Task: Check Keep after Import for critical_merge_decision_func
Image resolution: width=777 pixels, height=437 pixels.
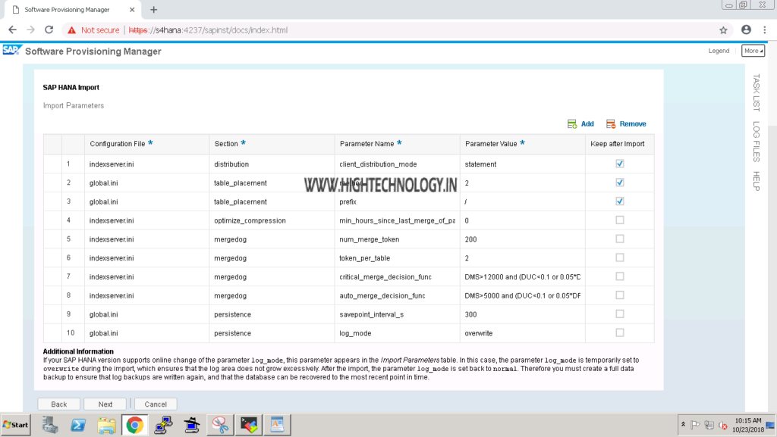Action: pos(619,276)
